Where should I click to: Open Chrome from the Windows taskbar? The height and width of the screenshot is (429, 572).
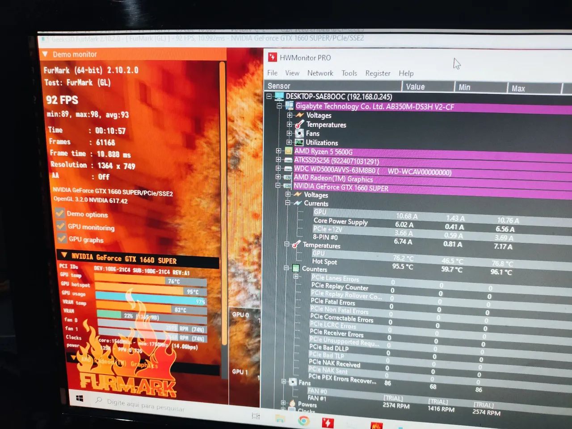pos(304,421)
